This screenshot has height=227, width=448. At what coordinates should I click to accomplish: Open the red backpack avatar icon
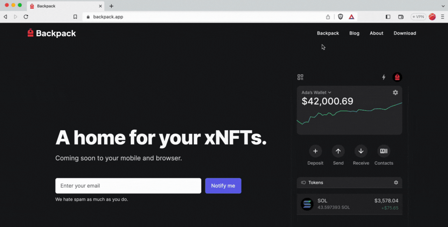[x=397, y=77]
